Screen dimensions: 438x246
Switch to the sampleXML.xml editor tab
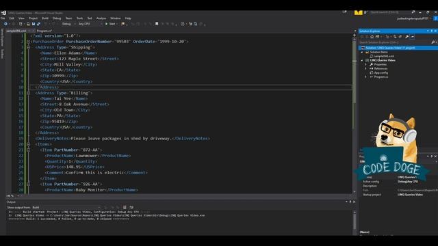coord(16,31)
